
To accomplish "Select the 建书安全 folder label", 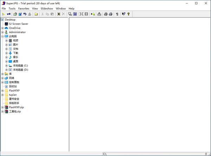I will click(x=14, y=99).
